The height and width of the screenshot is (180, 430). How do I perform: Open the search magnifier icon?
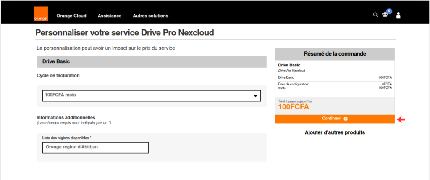[375, 15]
